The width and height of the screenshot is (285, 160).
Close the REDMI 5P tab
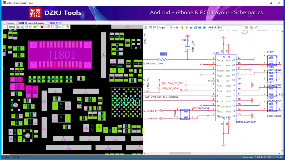click(x=60, y=23)
